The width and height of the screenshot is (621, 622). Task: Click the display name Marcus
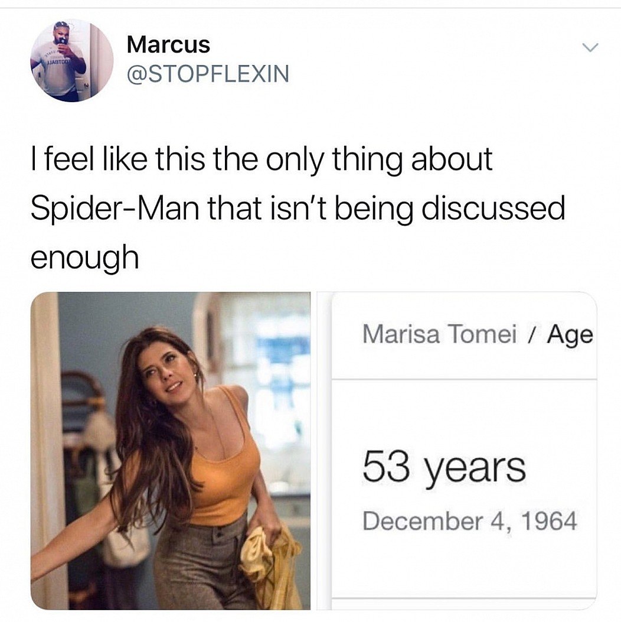pos(168,44)
